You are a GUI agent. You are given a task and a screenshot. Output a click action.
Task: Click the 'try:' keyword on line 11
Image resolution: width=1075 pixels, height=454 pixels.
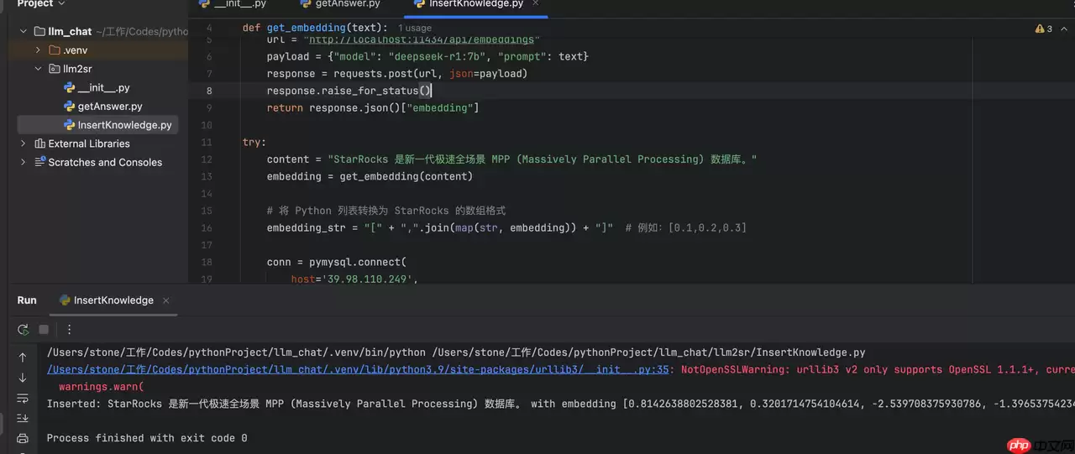click(254, 142)
